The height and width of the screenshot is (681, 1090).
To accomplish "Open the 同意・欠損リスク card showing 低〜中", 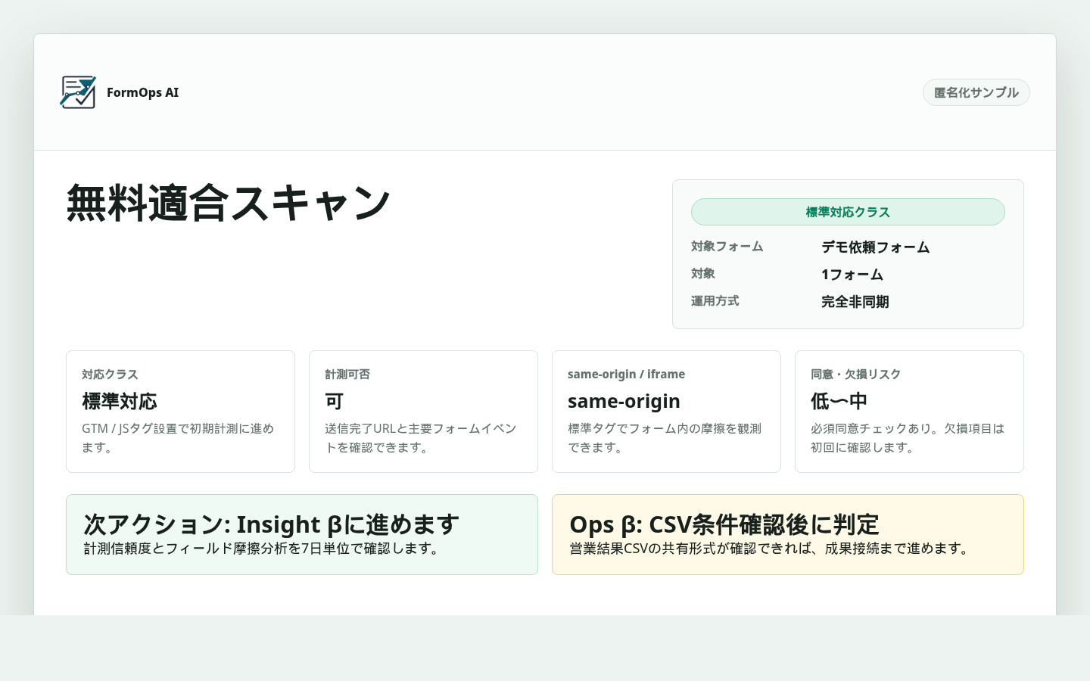I will (909, 411).
